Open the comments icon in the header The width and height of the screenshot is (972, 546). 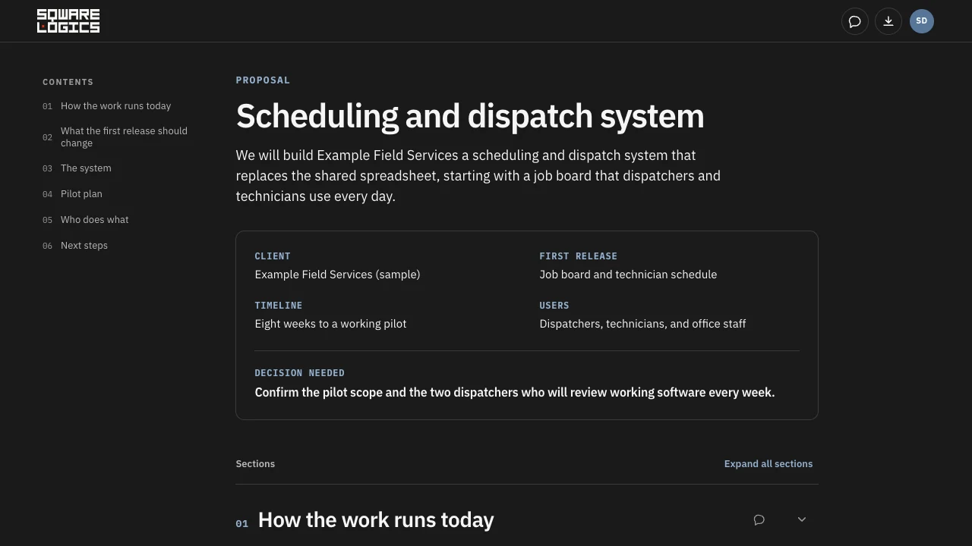855,21
